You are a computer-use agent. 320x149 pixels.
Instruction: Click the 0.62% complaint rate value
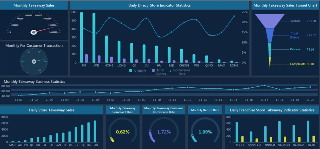123,132
